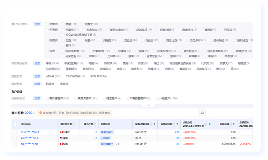Click the orange location pin in notice banner
Screen dimensions: 268x160
(41, 113)
